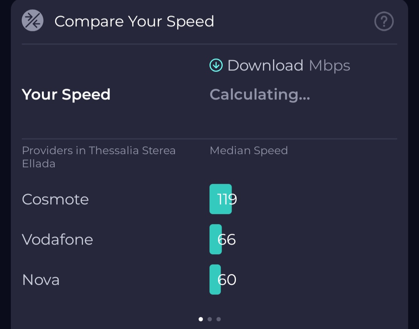Select the Nova provider name
The height and width of the screenshot is (329, 419).
click(41, 280)
